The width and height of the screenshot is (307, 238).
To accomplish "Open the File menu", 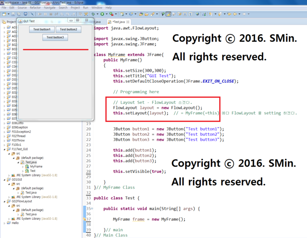I will 4,7.
